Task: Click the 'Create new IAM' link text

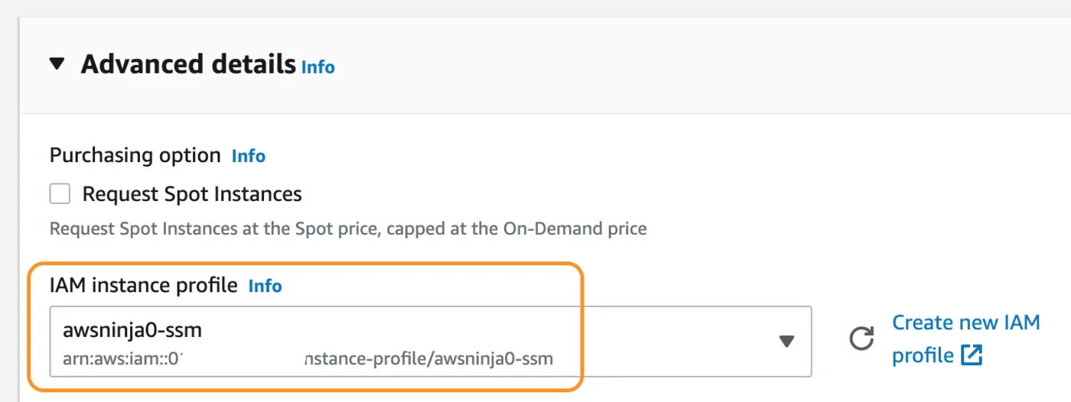Action: click(966, 323)
